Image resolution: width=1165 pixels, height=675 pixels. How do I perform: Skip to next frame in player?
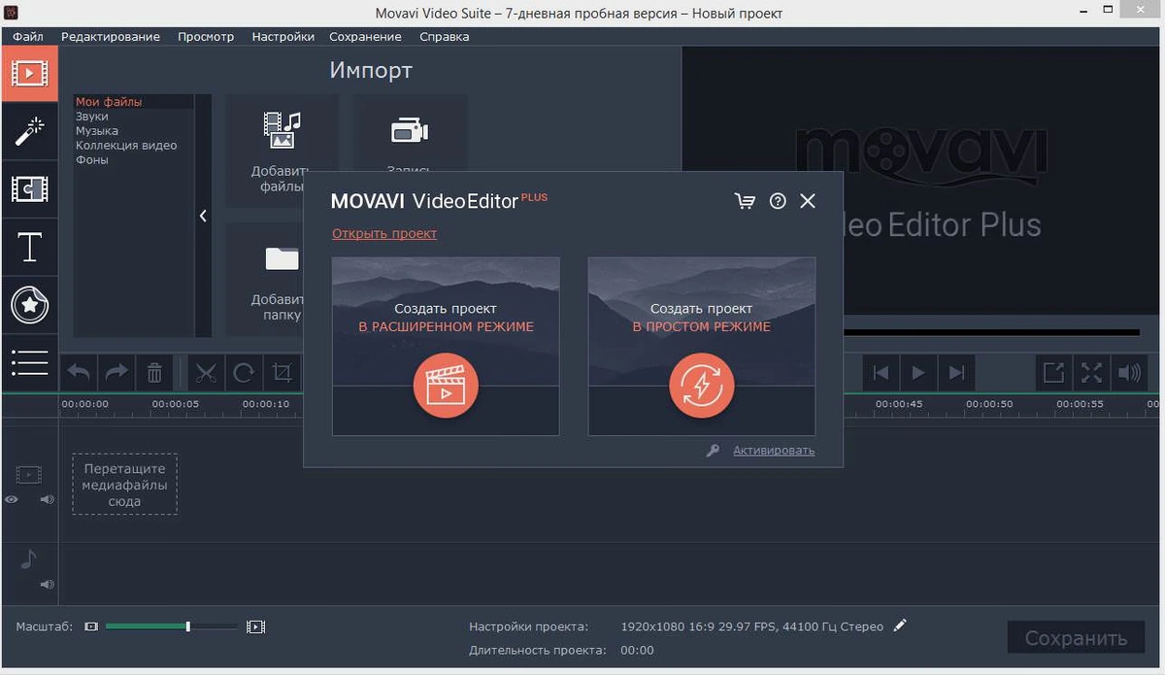[x=956, y=372]
